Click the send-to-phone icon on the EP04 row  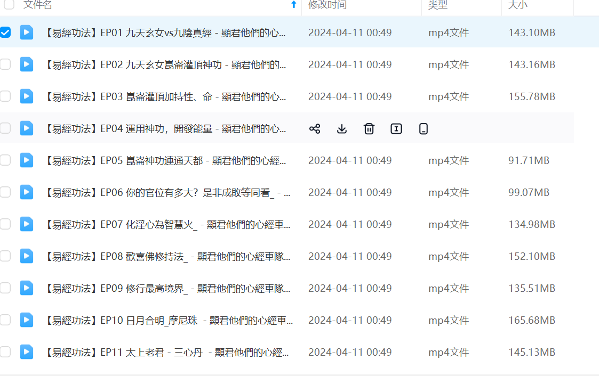point(424,128)
